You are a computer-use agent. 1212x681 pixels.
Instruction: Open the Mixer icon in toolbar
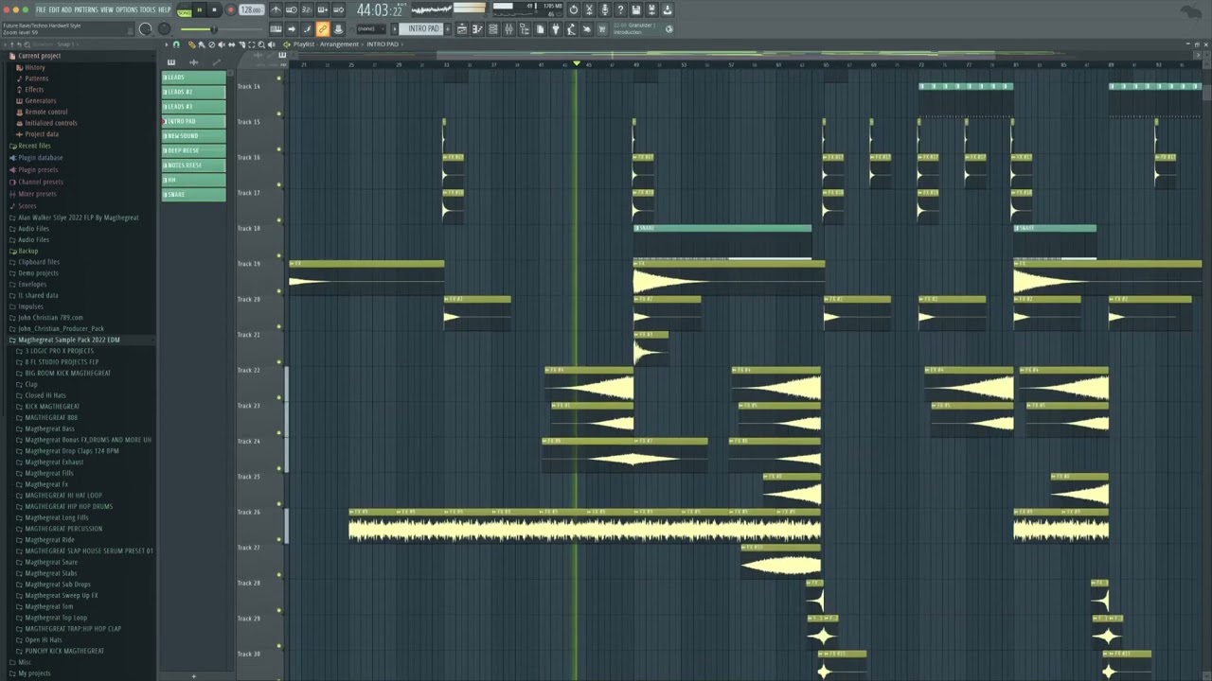click(x=510, y=28)
